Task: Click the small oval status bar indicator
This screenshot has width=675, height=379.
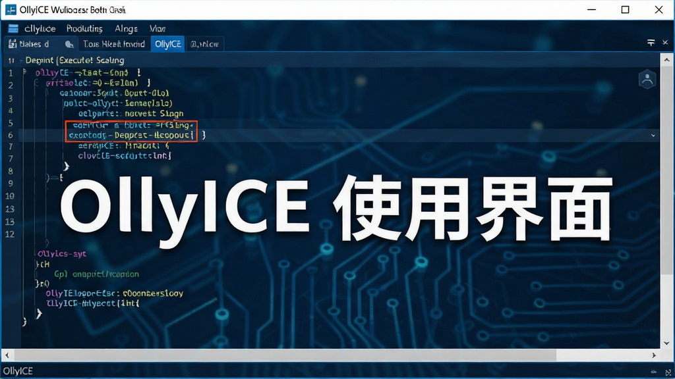Action: click(x=654, y=372)
